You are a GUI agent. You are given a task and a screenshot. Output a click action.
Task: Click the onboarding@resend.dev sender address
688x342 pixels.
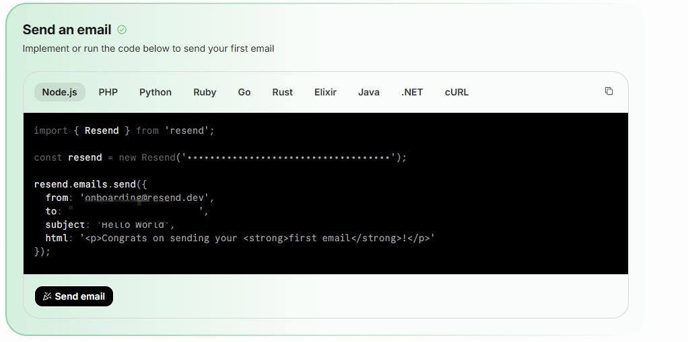coord(147,198)
